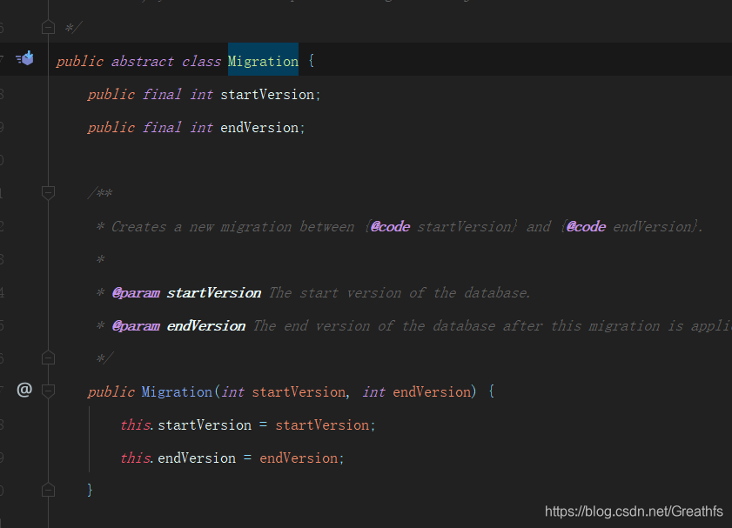Click the endVersion field declaration name
This screenshot has width=732, height=528.
[x=259, y=128]
